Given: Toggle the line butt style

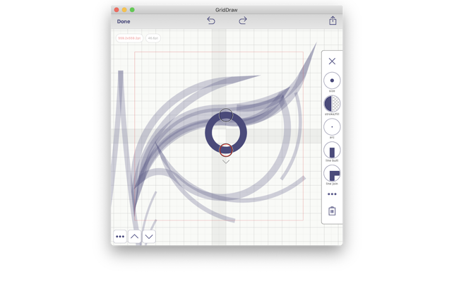Looking at the screenshot, I should click(x=332, y=150).
